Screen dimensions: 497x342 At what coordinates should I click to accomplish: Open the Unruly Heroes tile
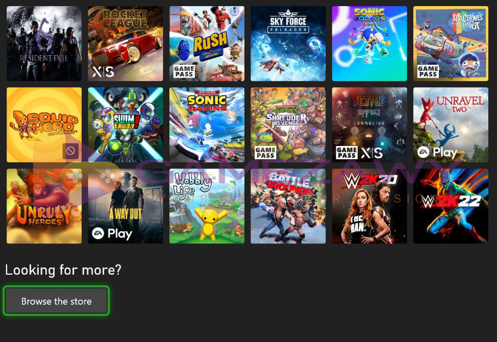44,206
